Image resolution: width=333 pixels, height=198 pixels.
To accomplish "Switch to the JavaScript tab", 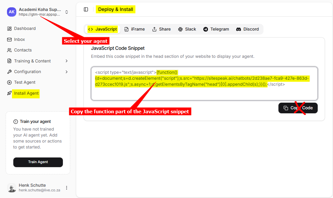I will [x=102, y=29].
